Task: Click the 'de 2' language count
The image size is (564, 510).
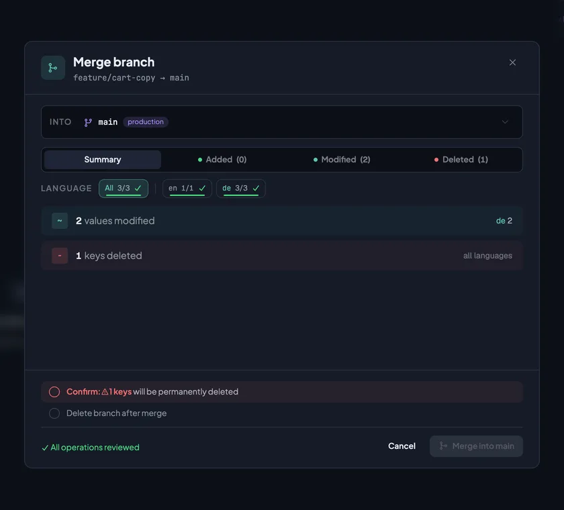Action: tap(504, 221)
